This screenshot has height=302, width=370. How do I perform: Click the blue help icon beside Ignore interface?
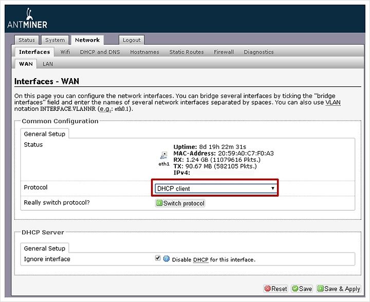166,259
